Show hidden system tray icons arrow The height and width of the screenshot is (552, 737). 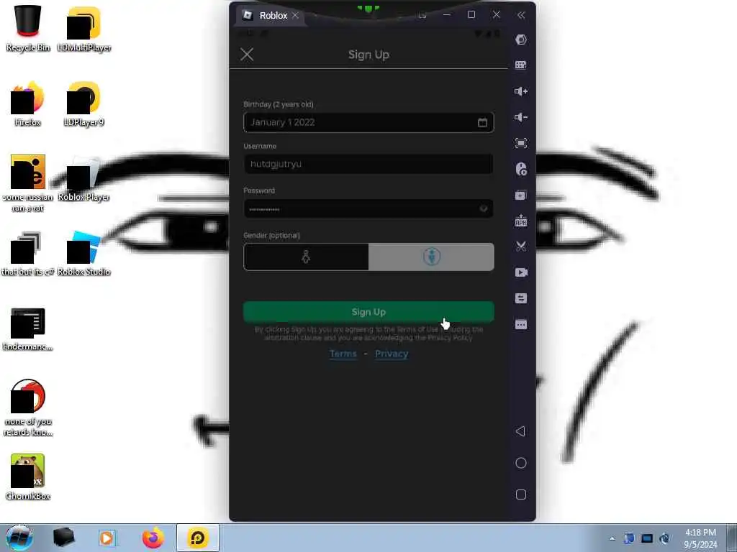[612, 538]
